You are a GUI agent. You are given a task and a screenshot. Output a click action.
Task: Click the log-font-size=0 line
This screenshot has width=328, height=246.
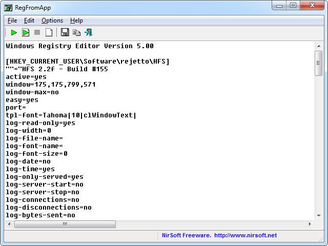(x=36, y=154)
